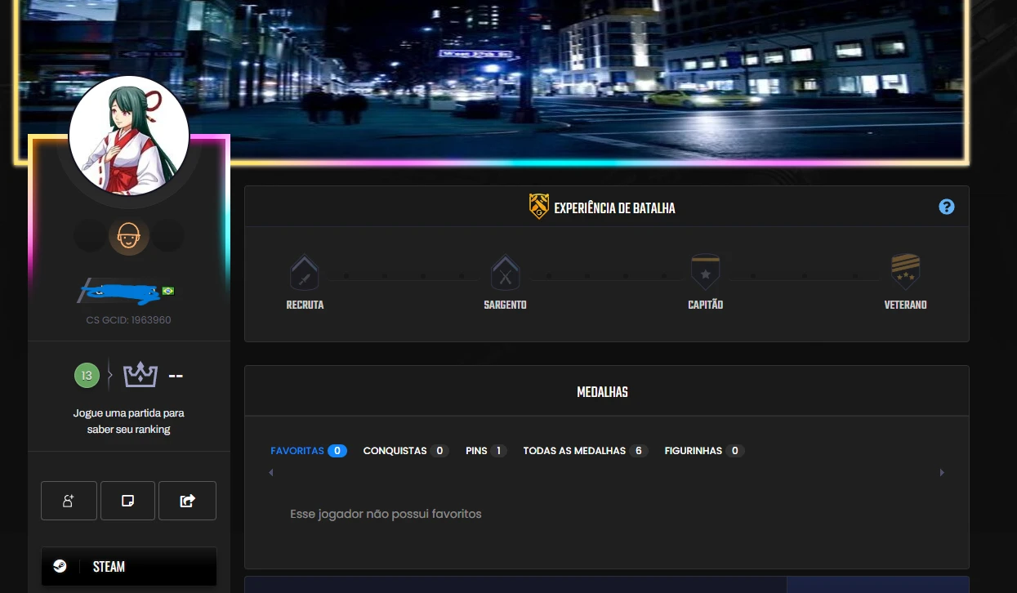Click the left carousel arrow in Medalhas
Screen dimensions: 1017x593
[270, 472]
